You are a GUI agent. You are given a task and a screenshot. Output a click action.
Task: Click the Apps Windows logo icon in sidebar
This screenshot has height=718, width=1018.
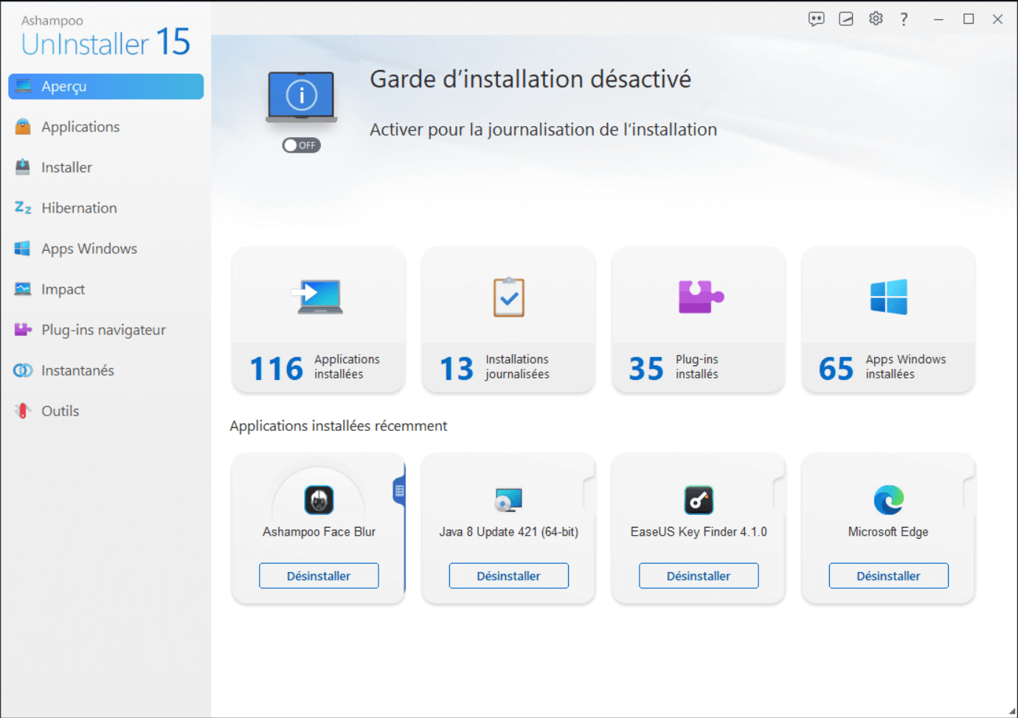(23, 249)
